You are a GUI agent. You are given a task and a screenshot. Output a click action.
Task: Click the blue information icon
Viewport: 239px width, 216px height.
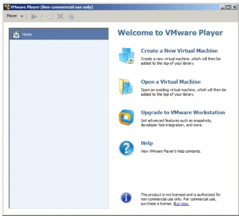point(126,198)
